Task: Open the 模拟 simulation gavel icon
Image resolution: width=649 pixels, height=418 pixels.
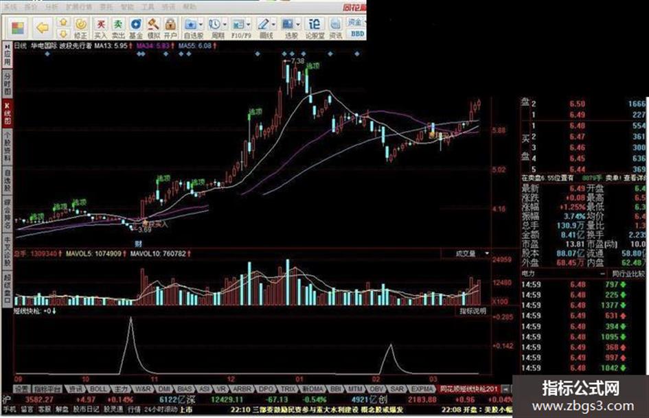Action: [x=153, y=27]
